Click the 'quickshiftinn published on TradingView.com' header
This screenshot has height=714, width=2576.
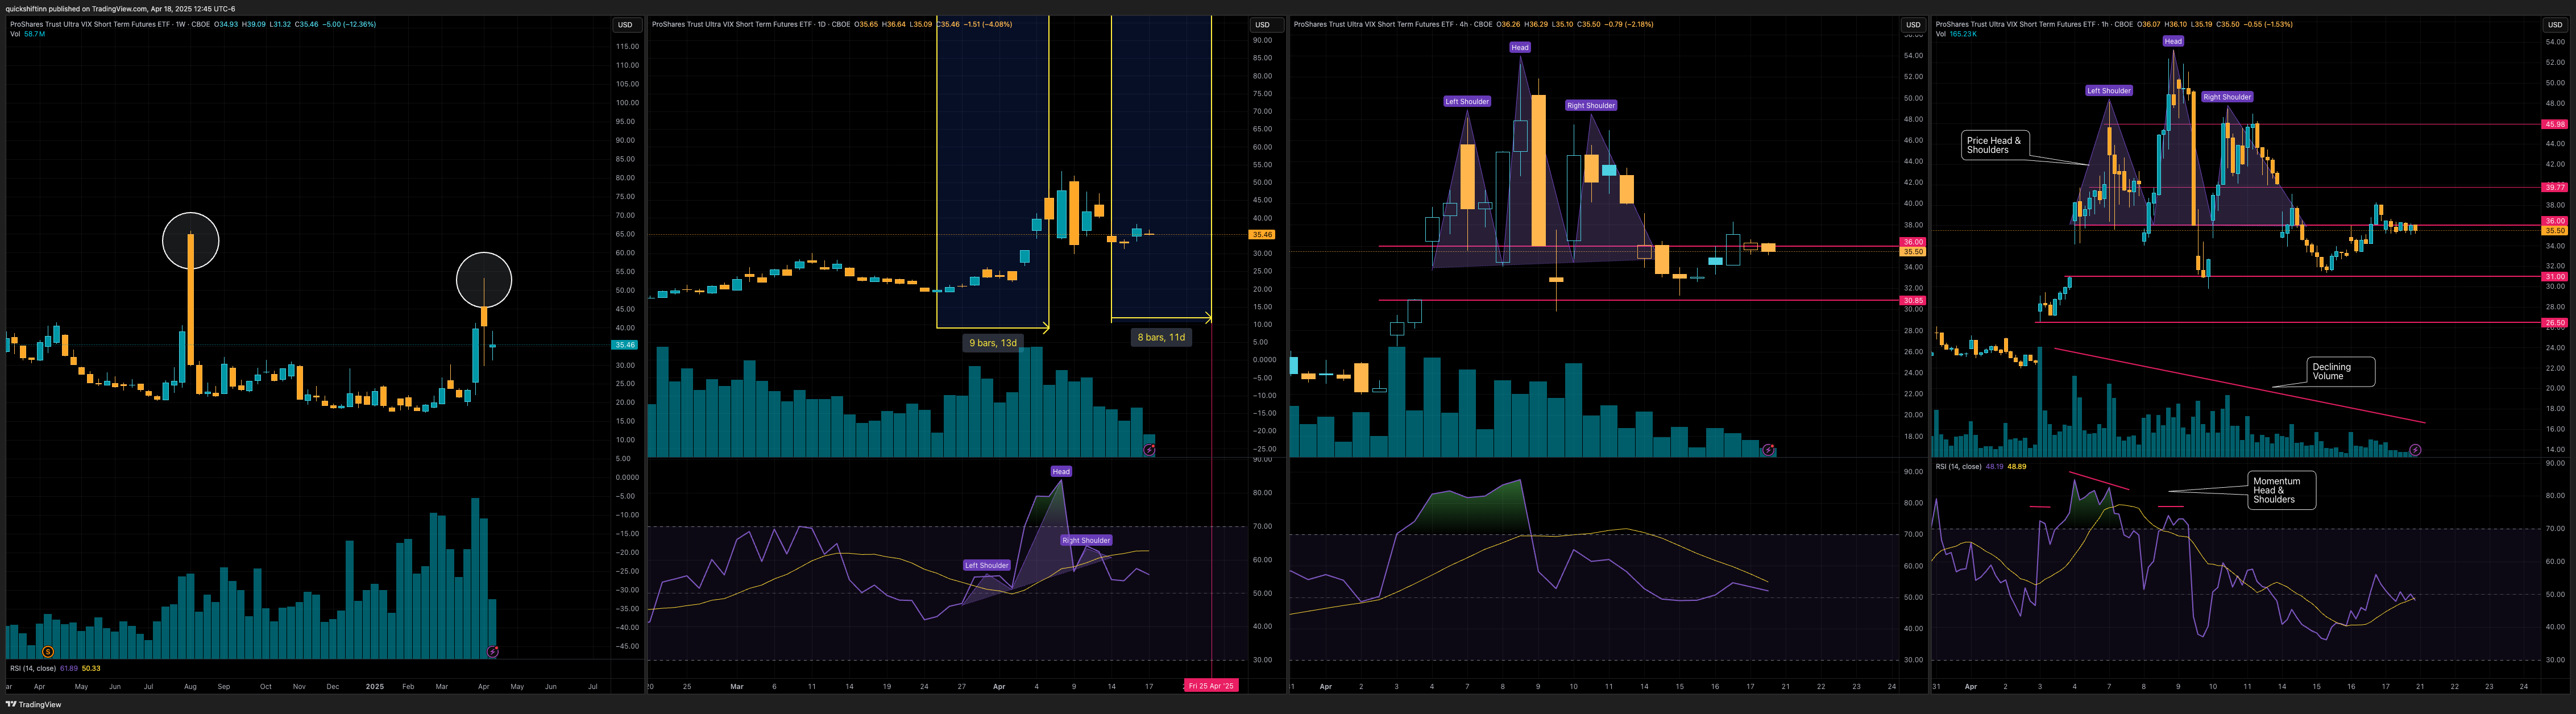(120, 8)
